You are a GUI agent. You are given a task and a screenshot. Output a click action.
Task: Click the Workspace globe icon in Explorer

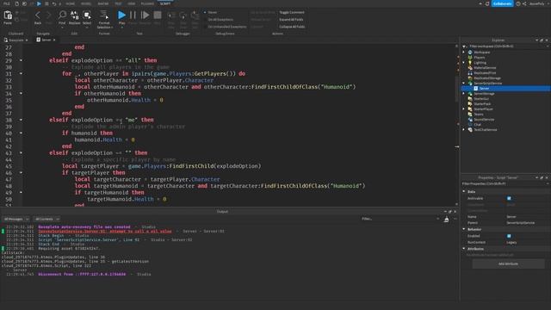(470, 52)
